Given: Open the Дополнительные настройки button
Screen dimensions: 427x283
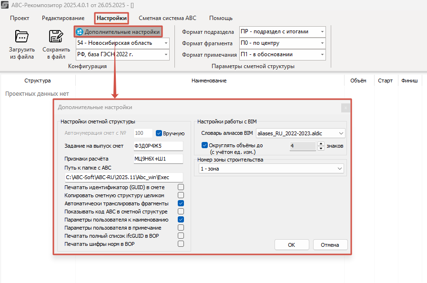Looking at the screenshot, I should click(118, 32).
